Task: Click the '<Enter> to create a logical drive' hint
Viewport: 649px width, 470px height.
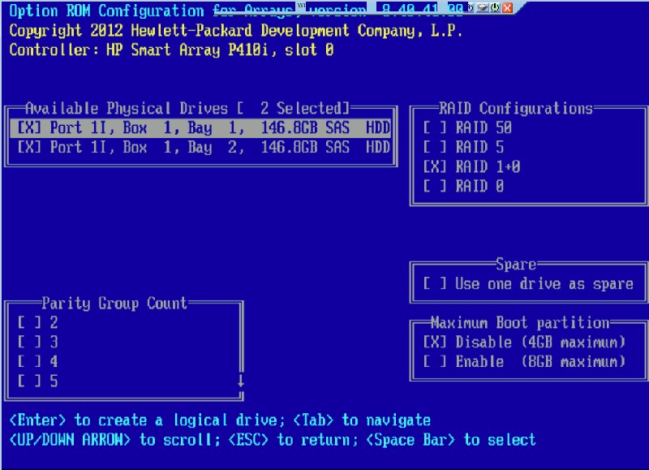Action: (x=147, y=420)
